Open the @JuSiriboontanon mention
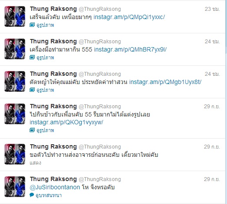 coord(55,187)
